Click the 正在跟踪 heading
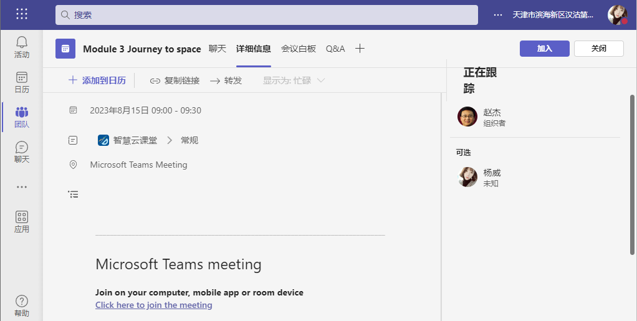 click(480, 80)
